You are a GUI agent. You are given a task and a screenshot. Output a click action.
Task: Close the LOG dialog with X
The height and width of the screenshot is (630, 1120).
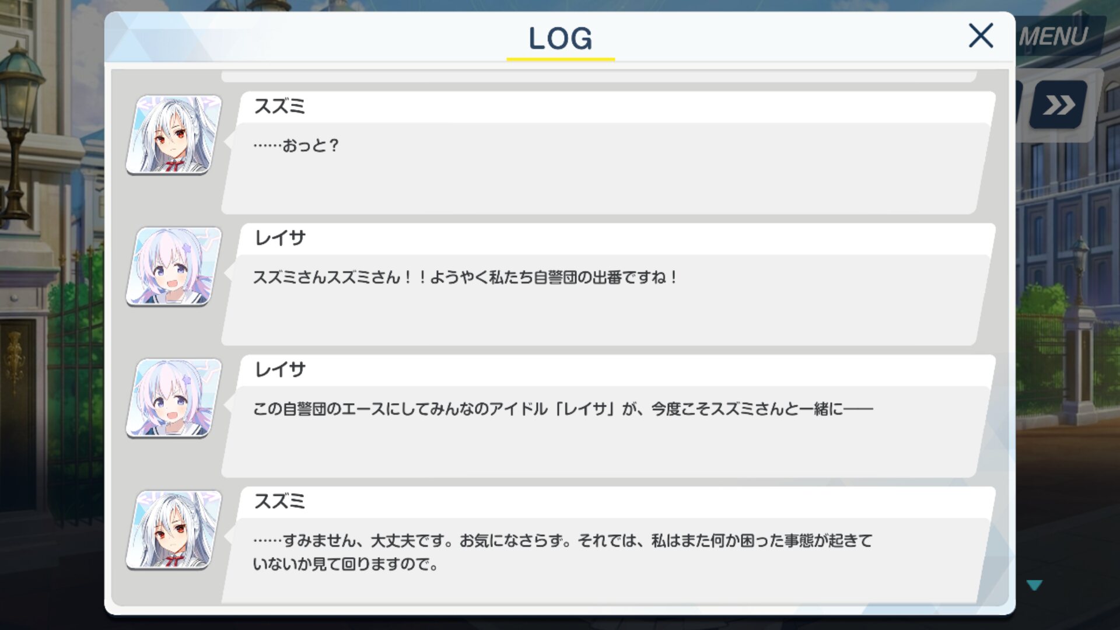(981, 36)
